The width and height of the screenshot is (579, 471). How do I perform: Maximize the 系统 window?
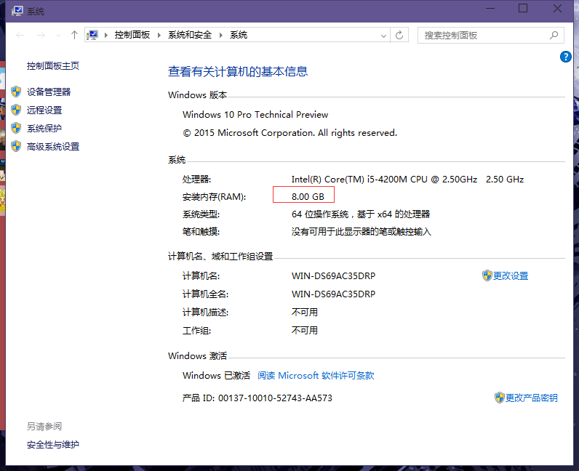click(x=523, y=9)
